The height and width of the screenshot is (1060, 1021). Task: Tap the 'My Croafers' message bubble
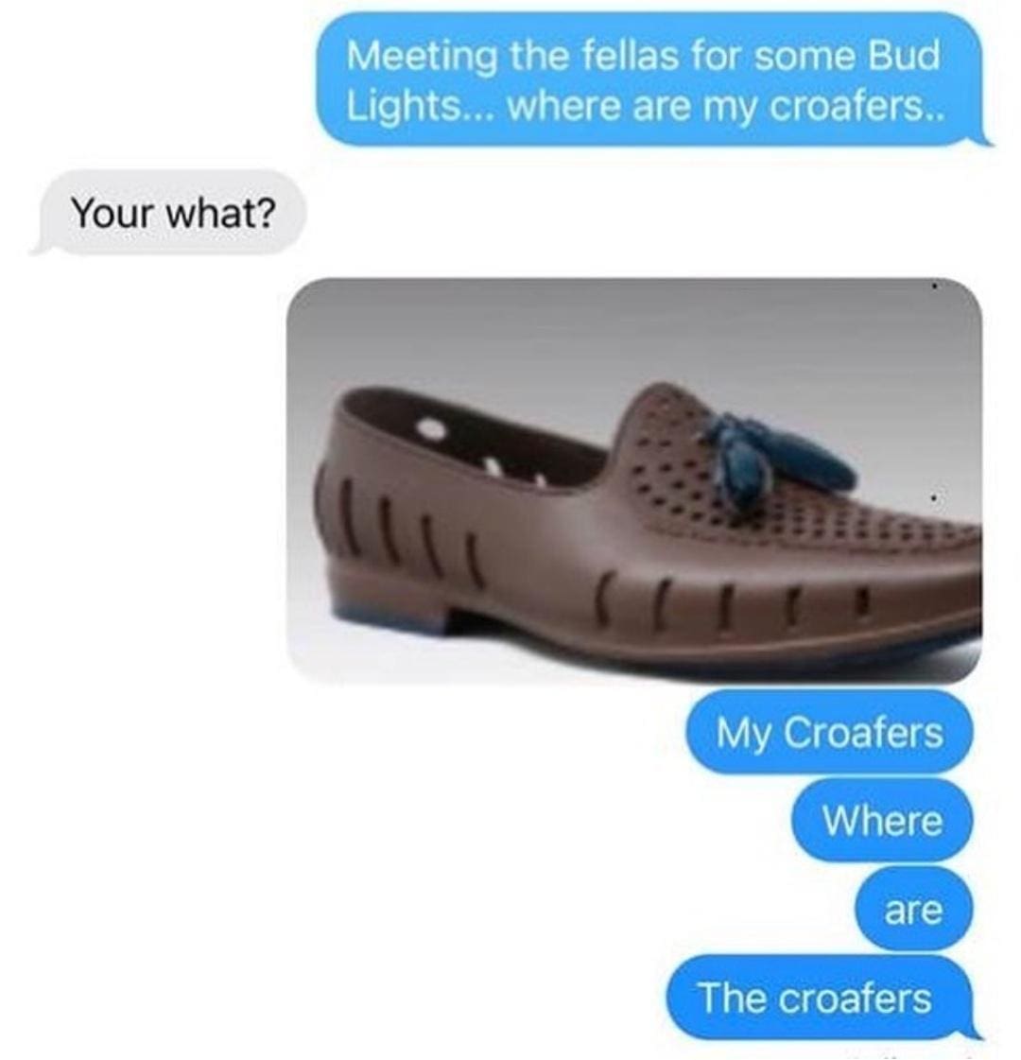(829, 732)
